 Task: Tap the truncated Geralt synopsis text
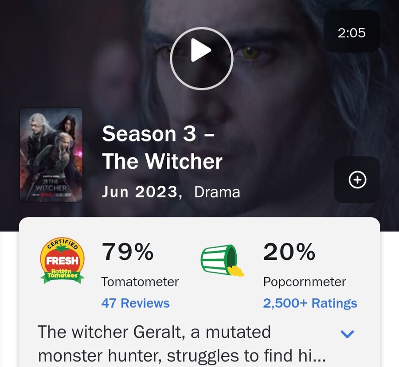(x=182, y=344)
